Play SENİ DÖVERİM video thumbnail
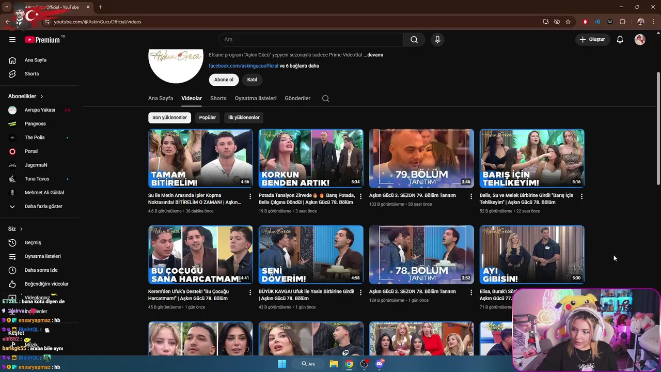 click(x=311, y=255)
